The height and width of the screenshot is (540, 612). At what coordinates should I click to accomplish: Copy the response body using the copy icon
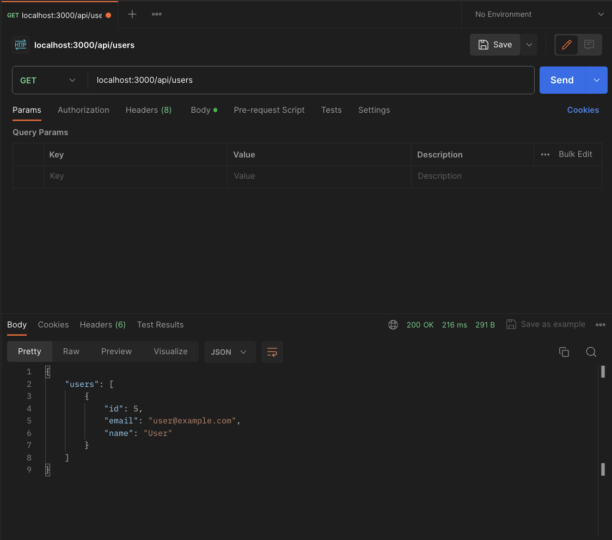564,352
